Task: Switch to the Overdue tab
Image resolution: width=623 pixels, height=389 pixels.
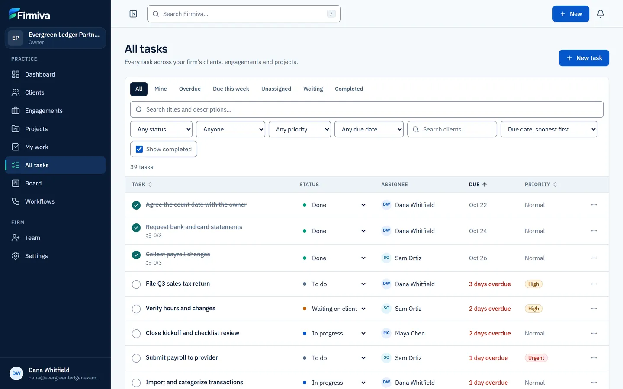Action: point(190,89)
